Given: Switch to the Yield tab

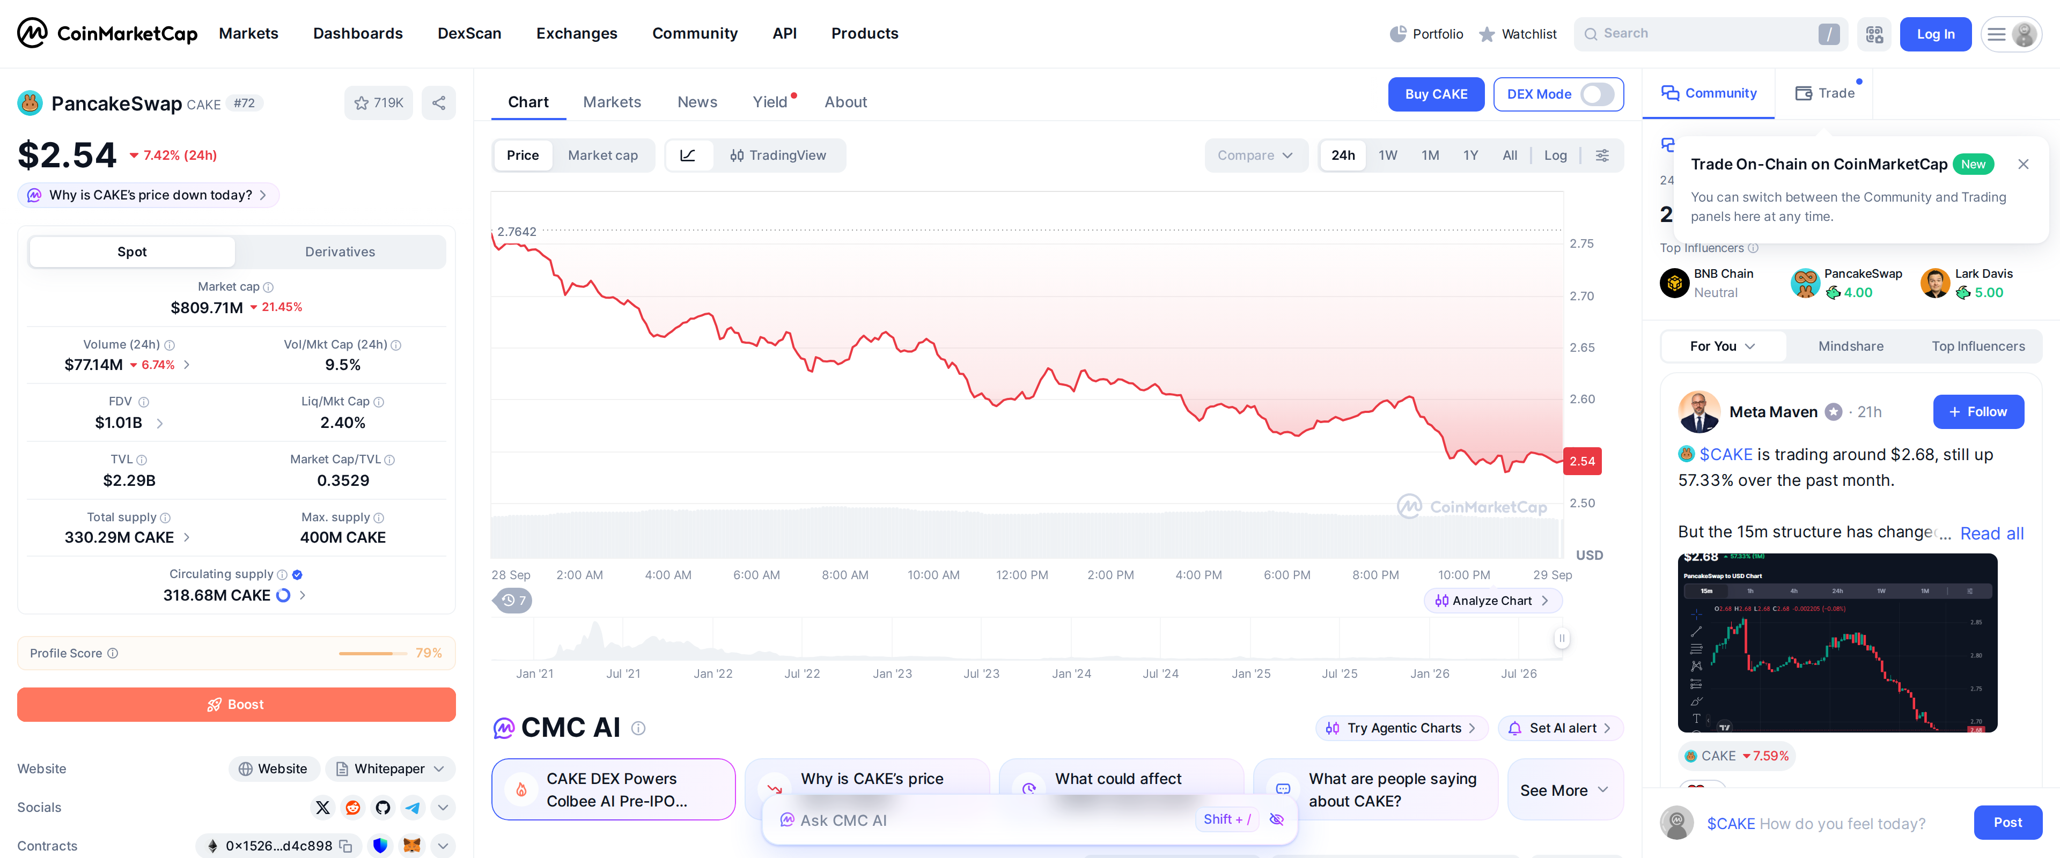Looking at the screenshot, I should [770, 102].
